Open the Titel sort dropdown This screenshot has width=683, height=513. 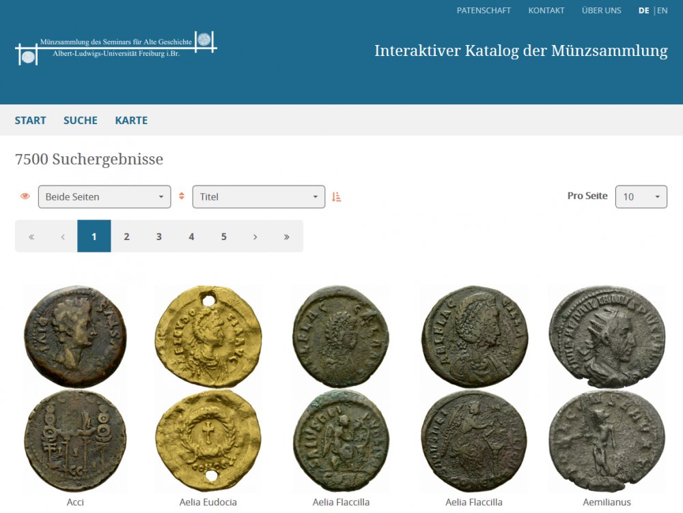tap(259, 196)
